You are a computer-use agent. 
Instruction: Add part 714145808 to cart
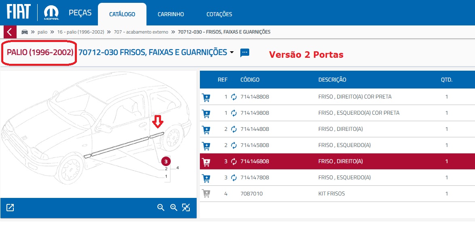(x=206, y=145)
